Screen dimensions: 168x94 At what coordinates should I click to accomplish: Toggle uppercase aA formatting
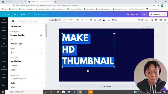point(100,20)
